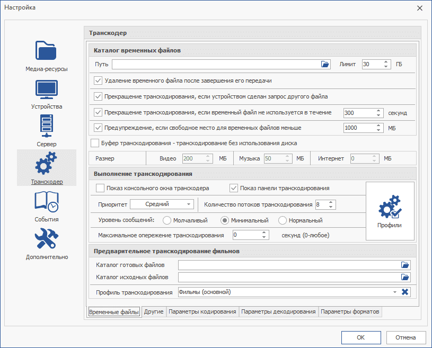Decrease the 300 секунд timeout
This screenshot has height=348, width=432.
pos(378,115)
